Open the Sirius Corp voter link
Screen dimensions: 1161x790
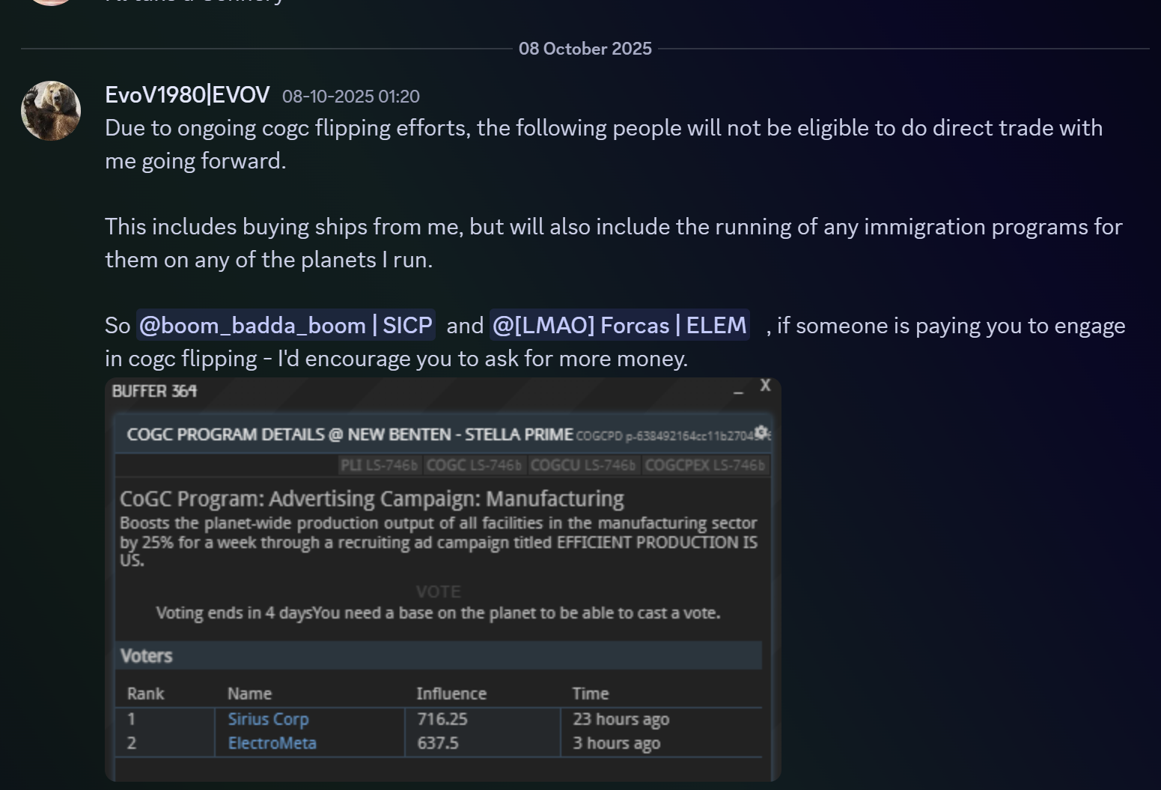tap(268, 720)
